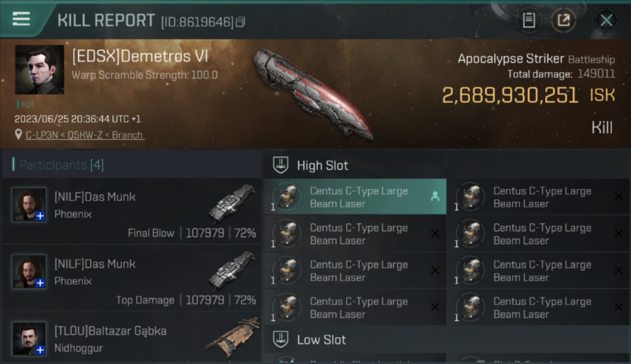
Task: Select [TLOU]Baltazar Gąbka participant name
Action: coord(110,331)
